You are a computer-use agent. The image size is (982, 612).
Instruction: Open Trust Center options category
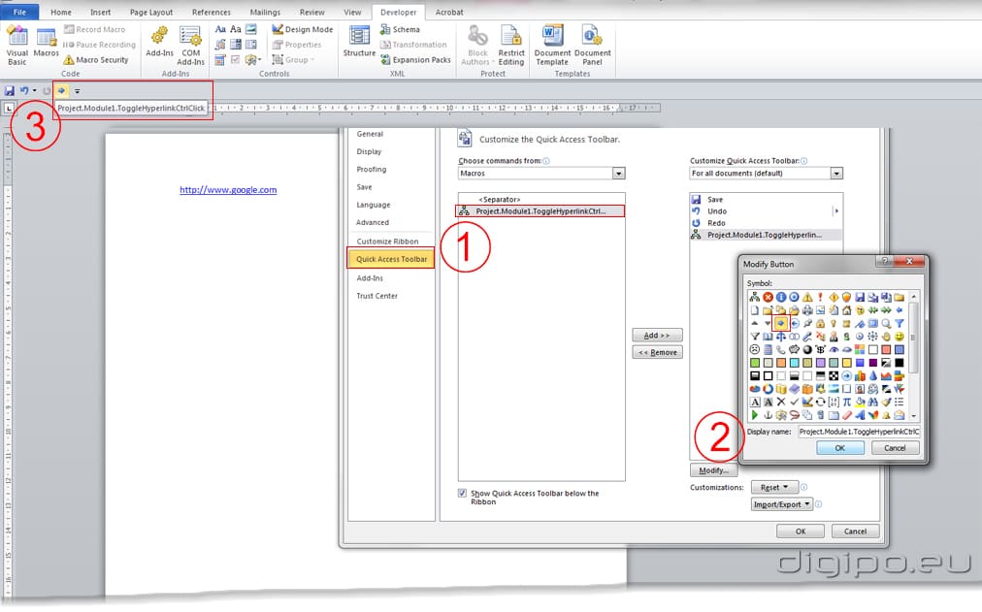click(x=377, y=296)
